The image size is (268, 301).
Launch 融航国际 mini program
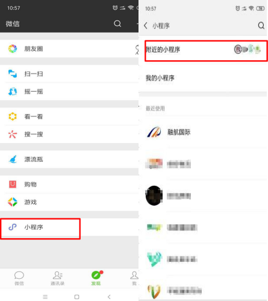203,132
